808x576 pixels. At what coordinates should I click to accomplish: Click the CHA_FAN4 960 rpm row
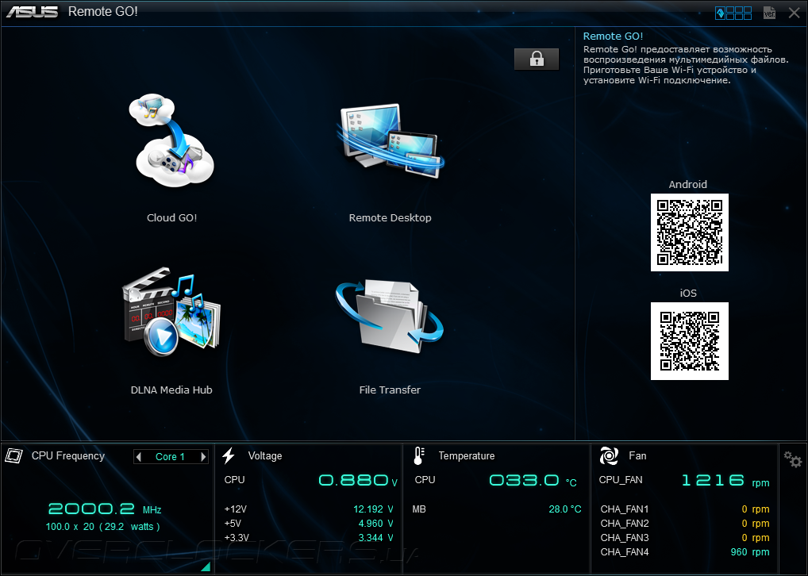click(685, 552)
